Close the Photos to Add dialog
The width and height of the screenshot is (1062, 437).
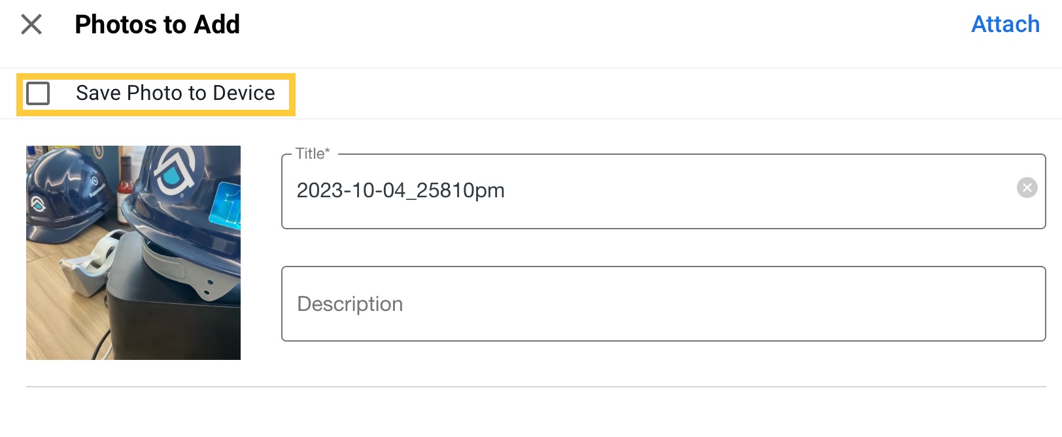coord(31,25)
